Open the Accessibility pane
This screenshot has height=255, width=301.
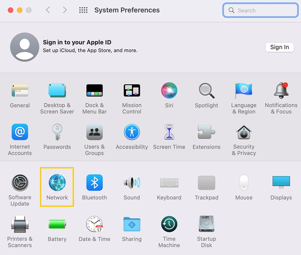coord(132,133)
